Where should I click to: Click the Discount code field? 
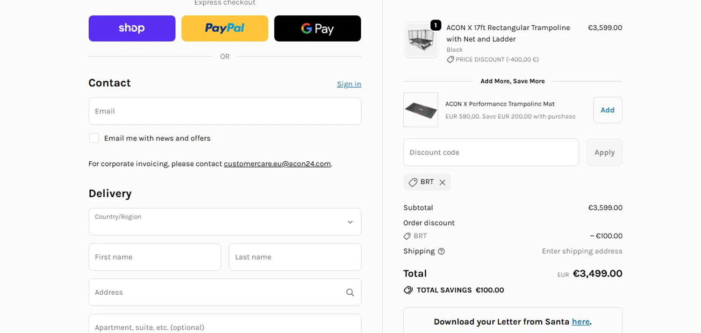(491, 152)
